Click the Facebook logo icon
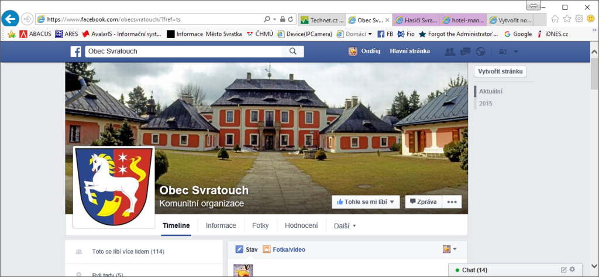The width and height of the screenshot is (599, 277). 75,52
